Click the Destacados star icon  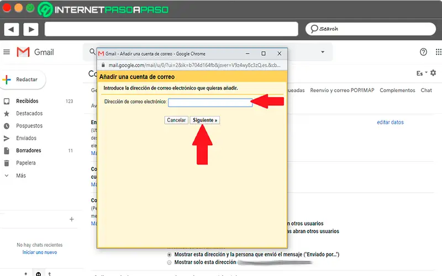click(x=7, y=114)
